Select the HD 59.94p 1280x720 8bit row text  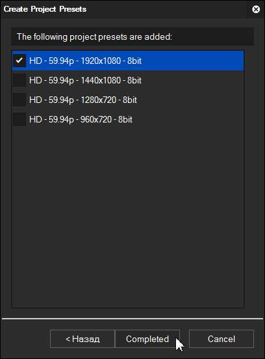click(x=83, y=100)
